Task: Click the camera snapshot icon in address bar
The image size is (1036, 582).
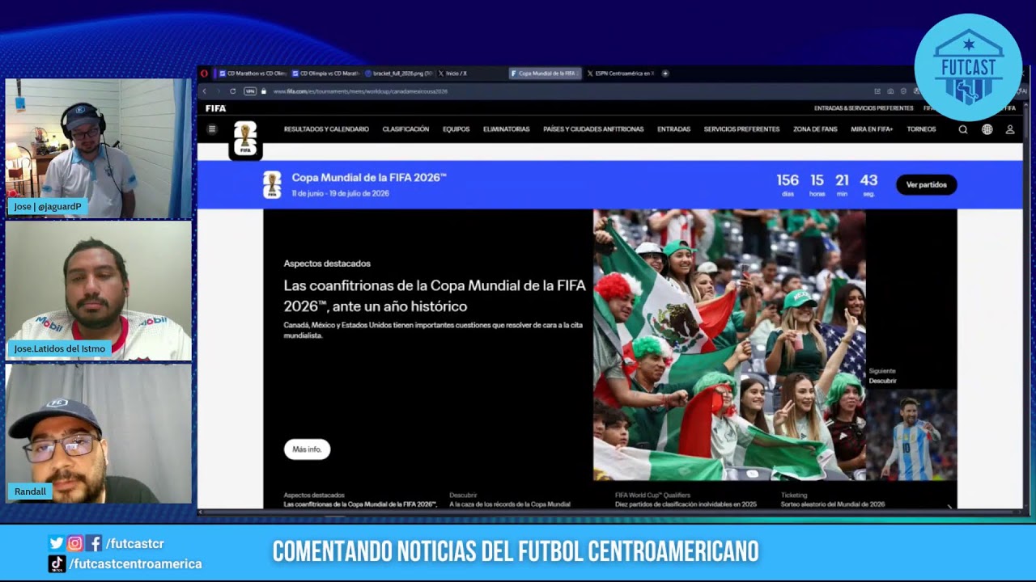Action: 890,91
